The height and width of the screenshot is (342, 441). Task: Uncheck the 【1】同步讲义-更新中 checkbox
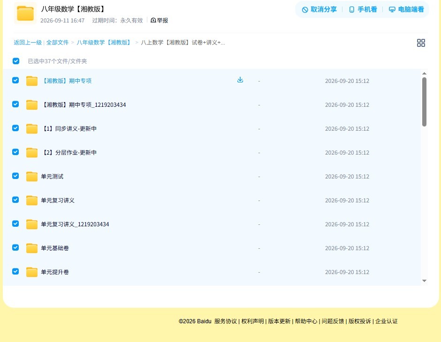click(x=15, y=128)
